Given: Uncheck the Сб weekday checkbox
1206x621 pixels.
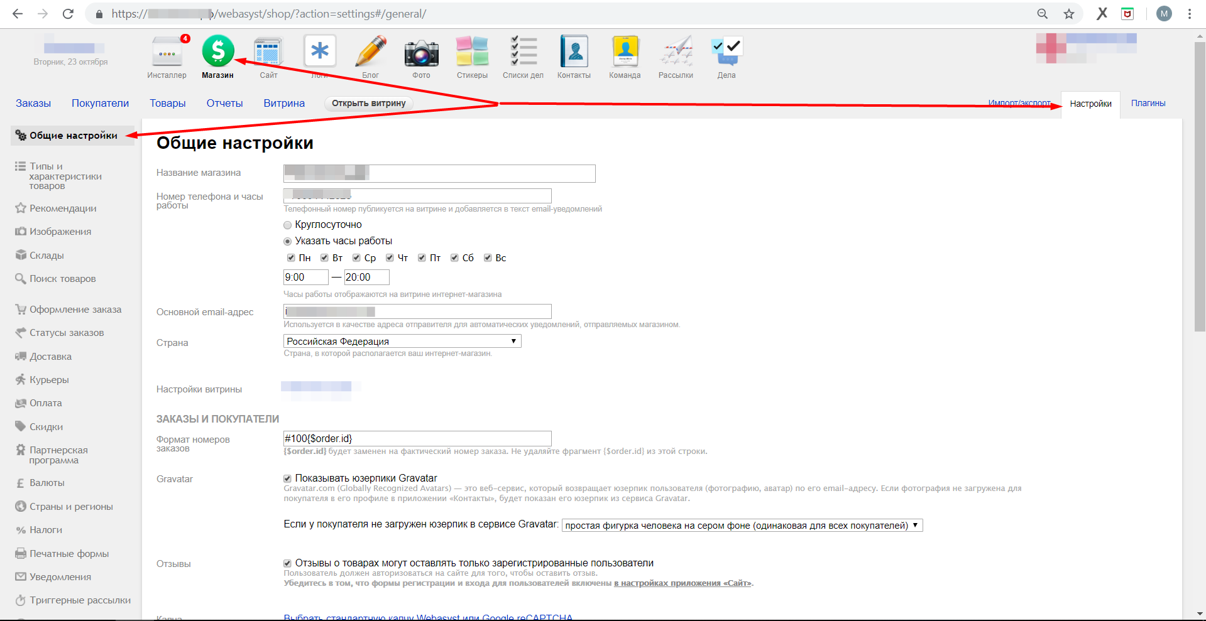Looking at the screenshot, I should tap(454, 258).
